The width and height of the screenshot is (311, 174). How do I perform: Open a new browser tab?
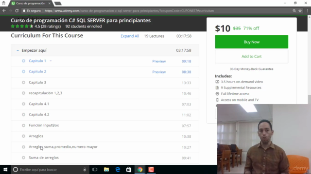pos(58,3)
